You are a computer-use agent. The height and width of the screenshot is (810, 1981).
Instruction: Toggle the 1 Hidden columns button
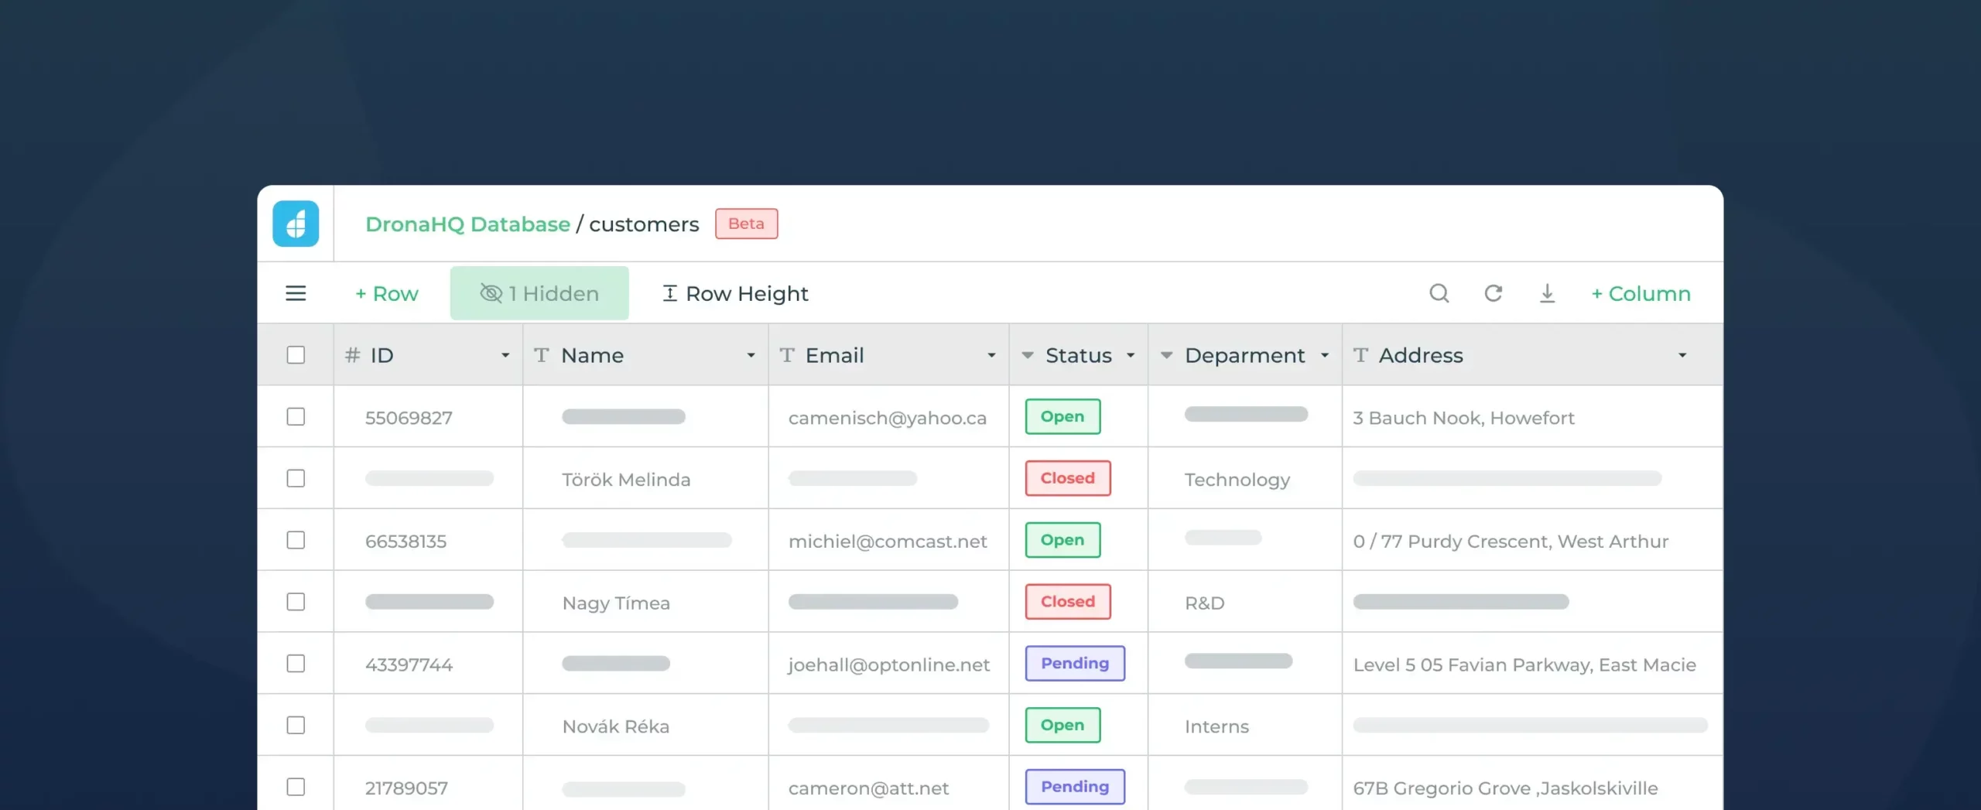point(539,293)
